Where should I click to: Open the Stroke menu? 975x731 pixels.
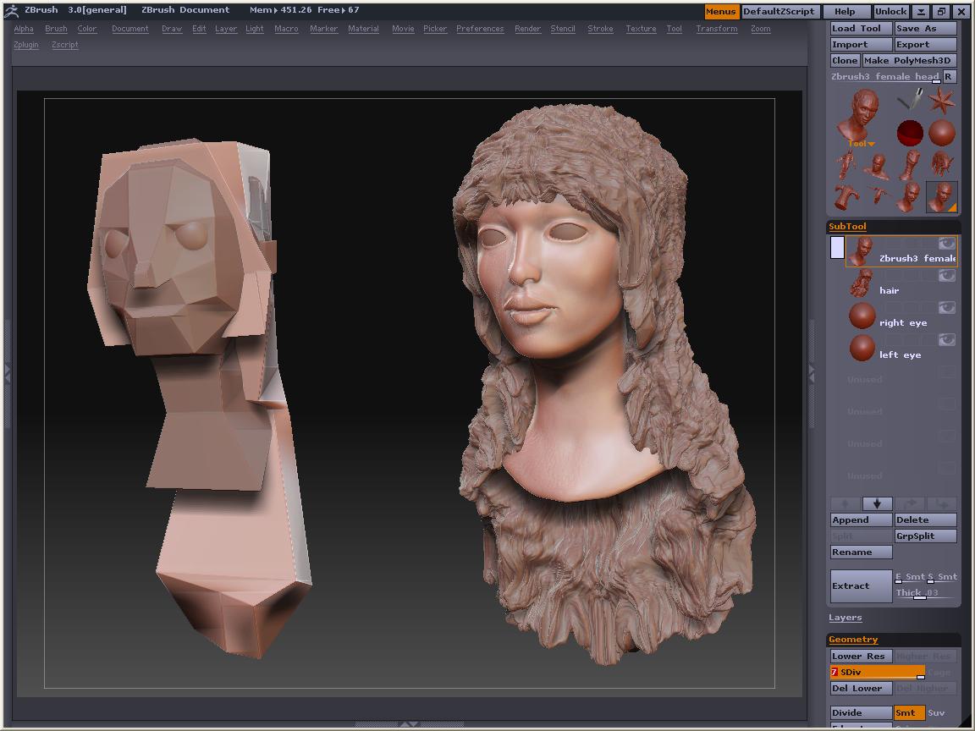600,29
